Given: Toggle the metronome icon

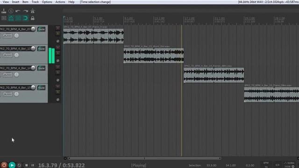Looking at the screenshot, I should coord(33,11).
